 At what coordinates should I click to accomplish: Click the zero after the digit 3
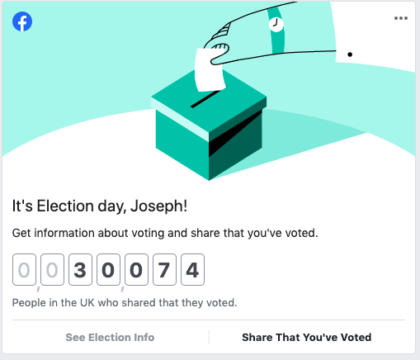(108, 270)
